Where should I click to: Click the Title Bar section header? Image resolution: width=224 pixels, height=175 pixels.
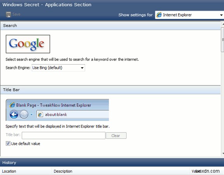(x=110, y=90)
